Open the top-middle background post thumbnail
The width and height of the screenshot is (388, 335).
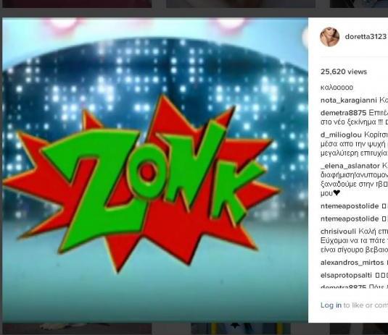(x=241, y=4)
